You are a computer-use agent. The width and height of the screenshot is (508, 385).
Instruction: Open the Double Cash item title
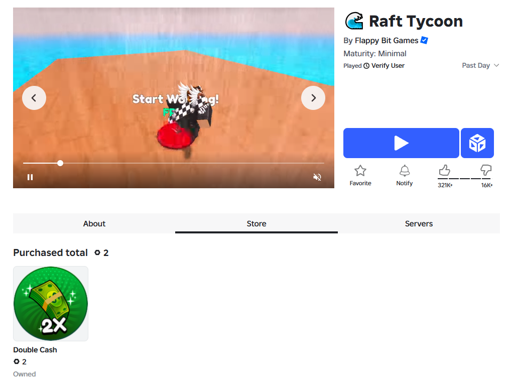[35, 350]
